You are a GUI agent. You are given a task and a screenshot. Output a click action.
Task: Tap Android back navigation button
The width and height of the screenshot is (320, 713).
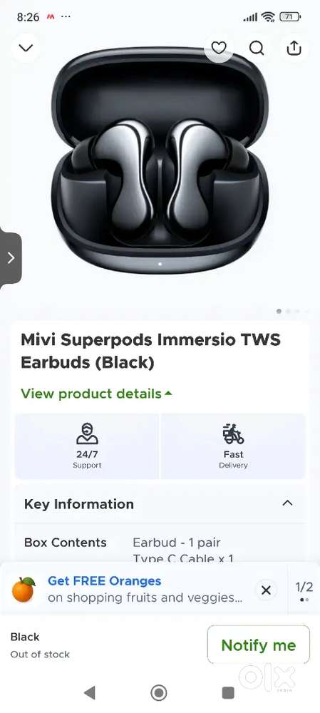pos(90,693)
